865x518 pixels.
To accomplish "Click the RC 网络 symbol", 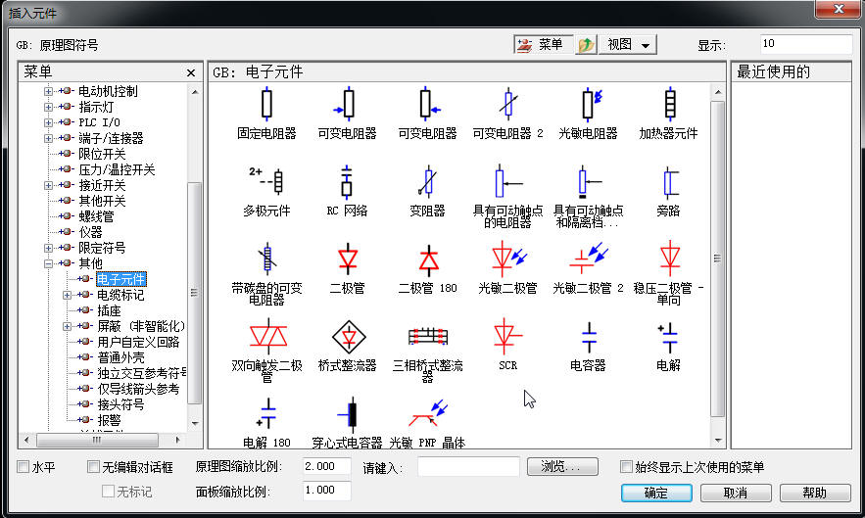I will tap(347, 182).
